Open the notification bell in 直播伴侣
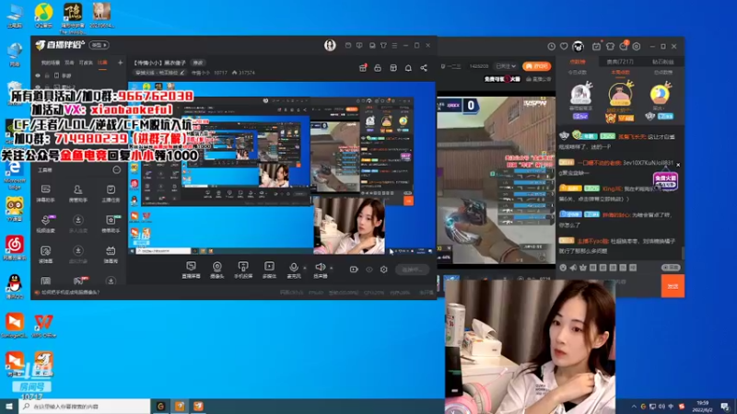737x414 pixels. (408, 68)
